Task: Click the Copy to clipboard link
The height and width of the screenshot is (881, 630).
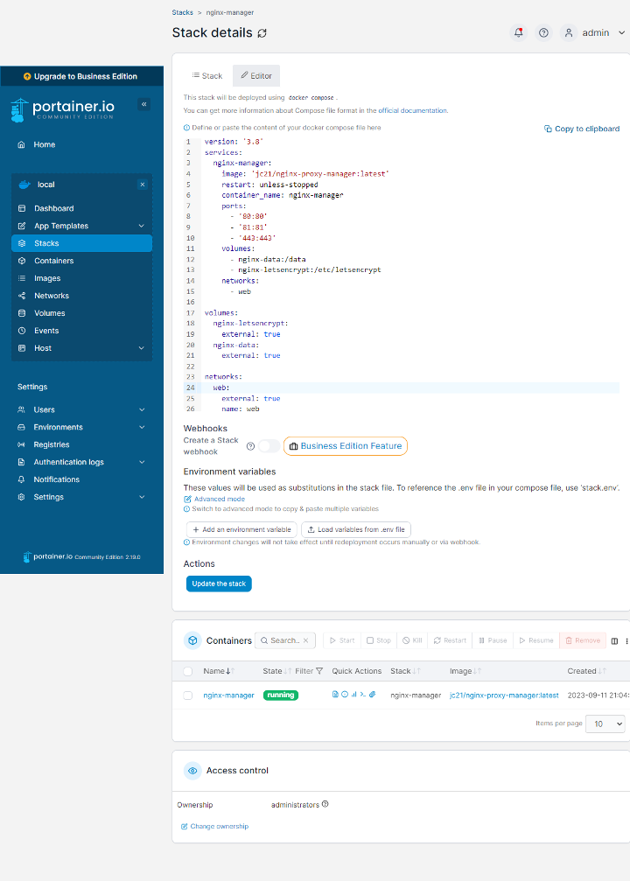Action: [x=582, y=129]
